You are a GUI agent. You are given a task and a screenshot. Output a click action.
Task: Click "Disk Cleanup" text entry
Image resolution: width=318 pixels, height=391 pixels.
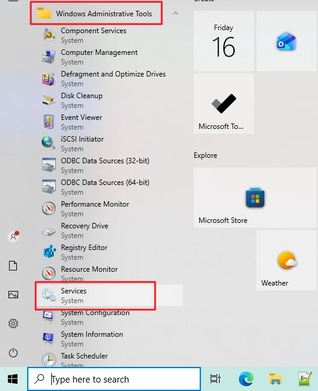click(x=81, y=96)
